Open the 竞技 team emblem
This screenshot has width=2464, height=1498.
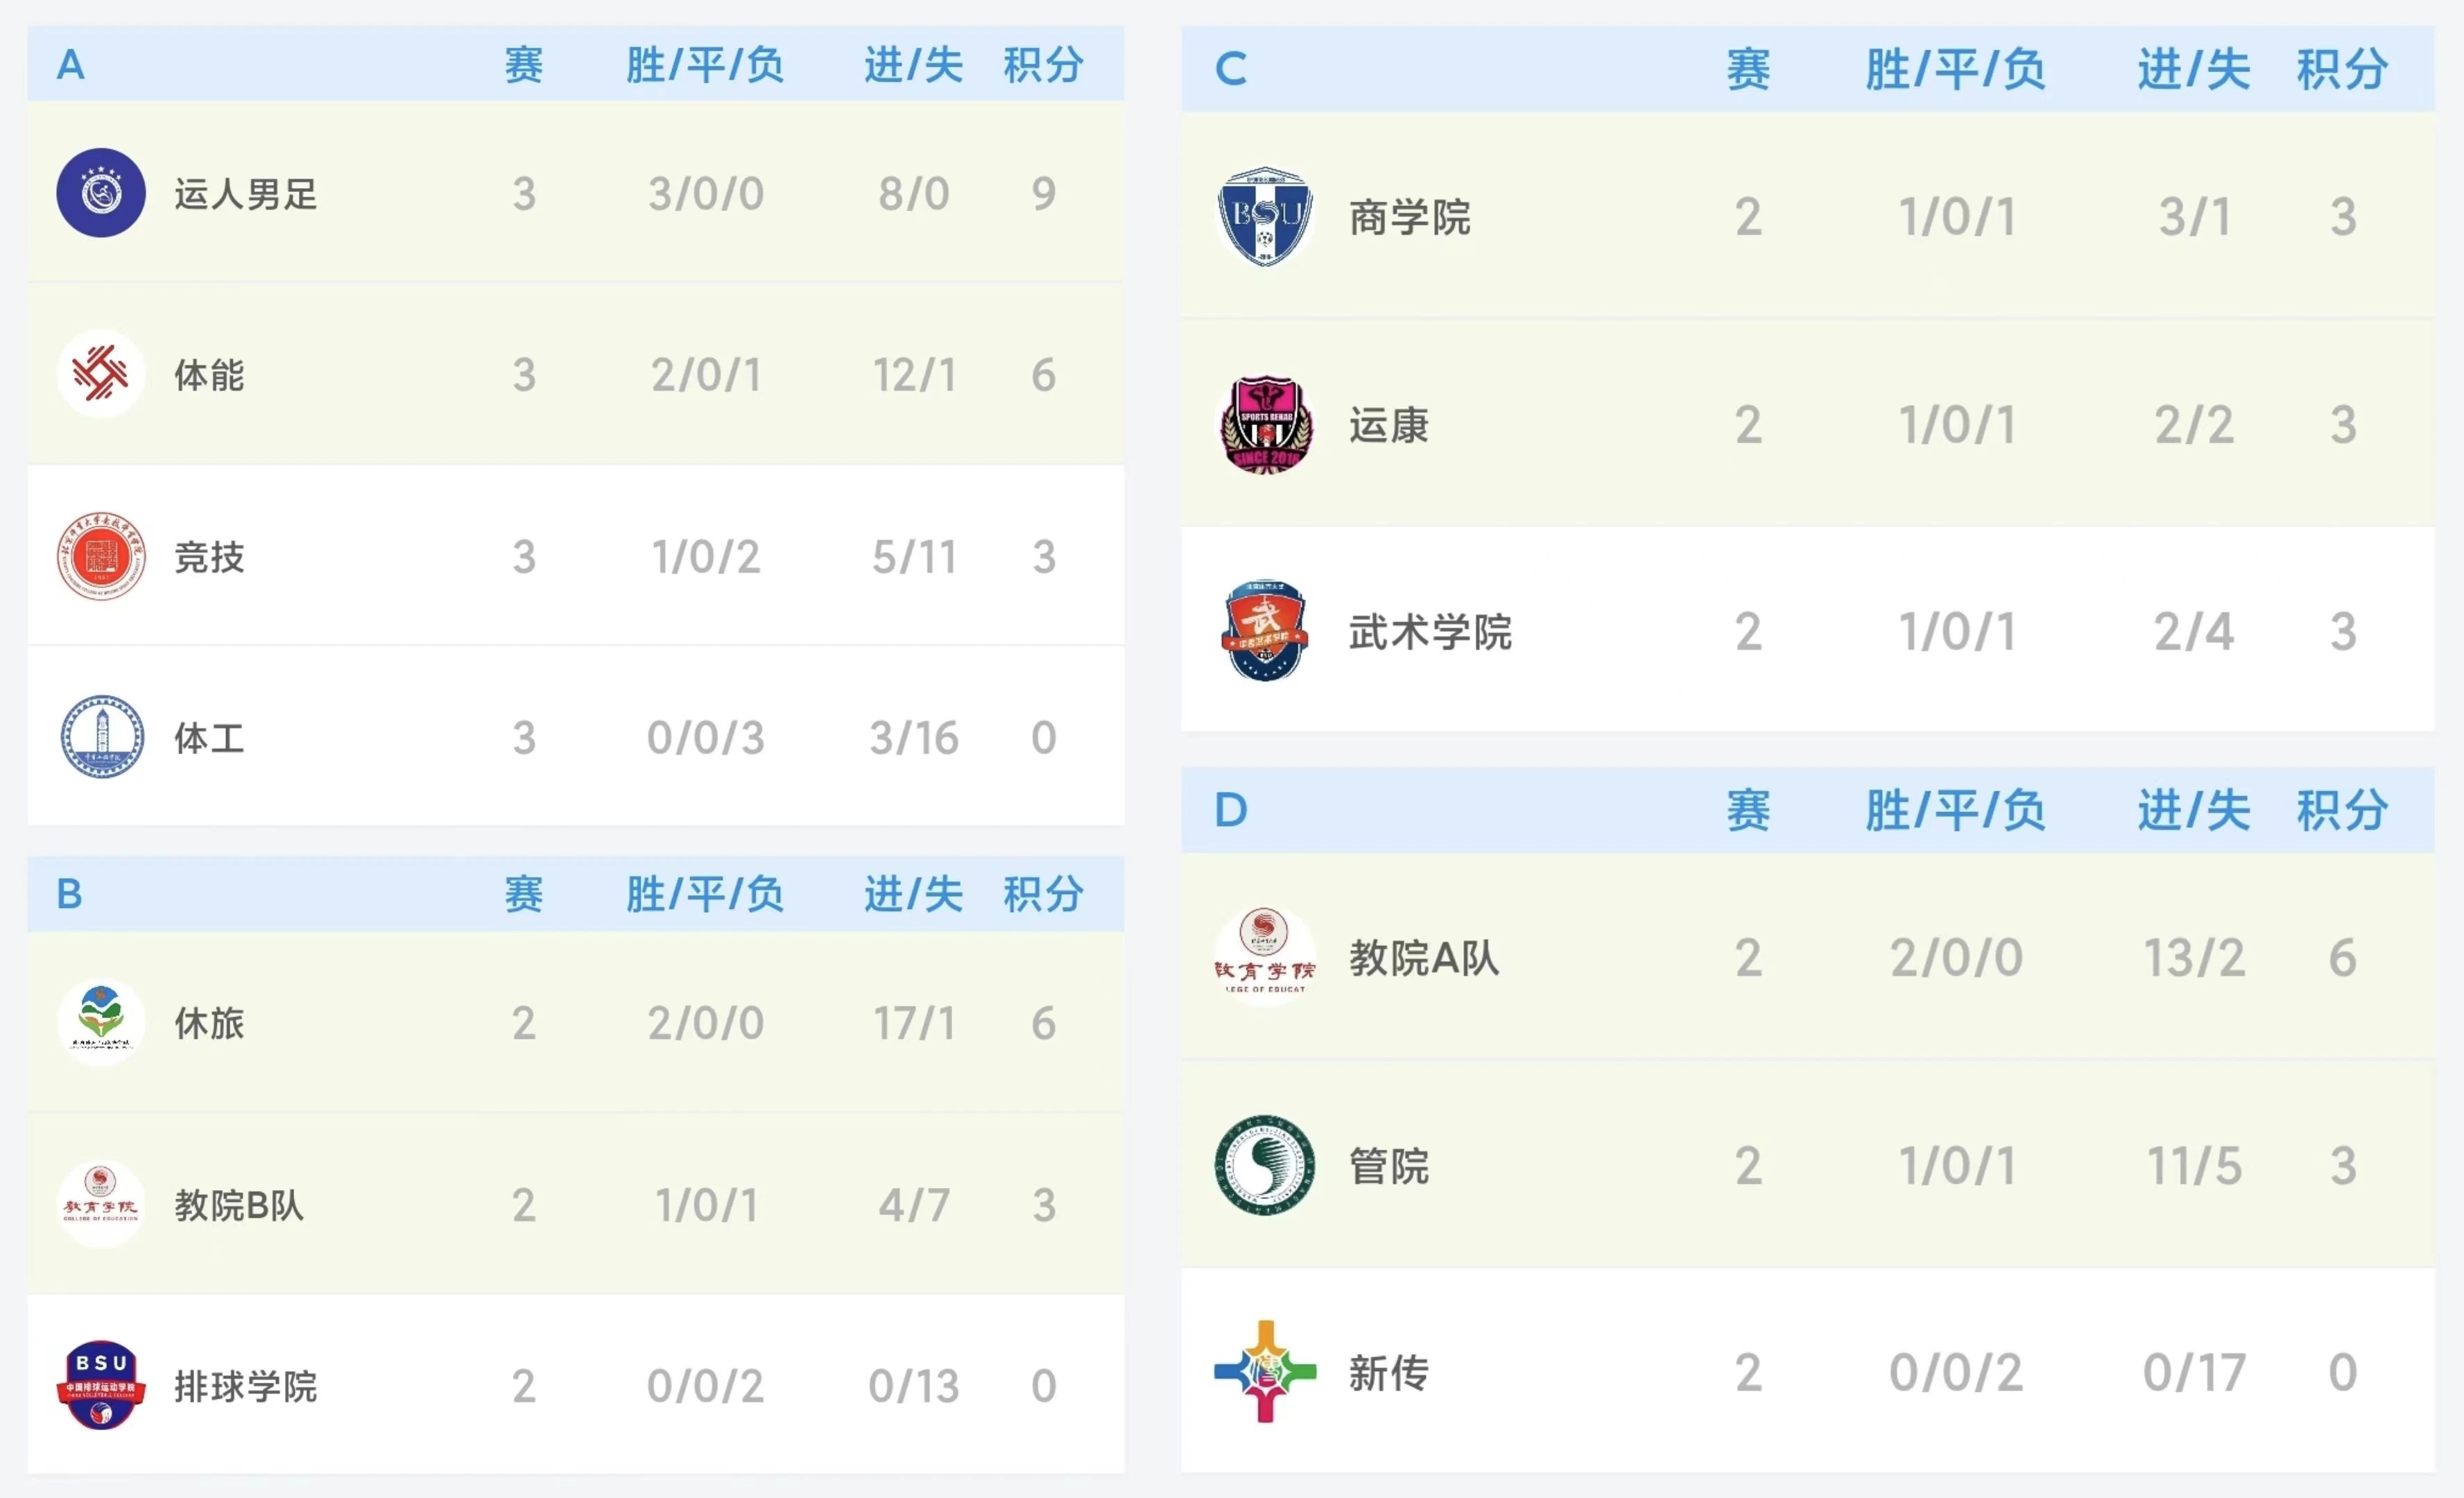point(101,556)
